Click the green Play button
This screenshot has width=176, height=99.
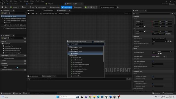[x=86, y=7]
